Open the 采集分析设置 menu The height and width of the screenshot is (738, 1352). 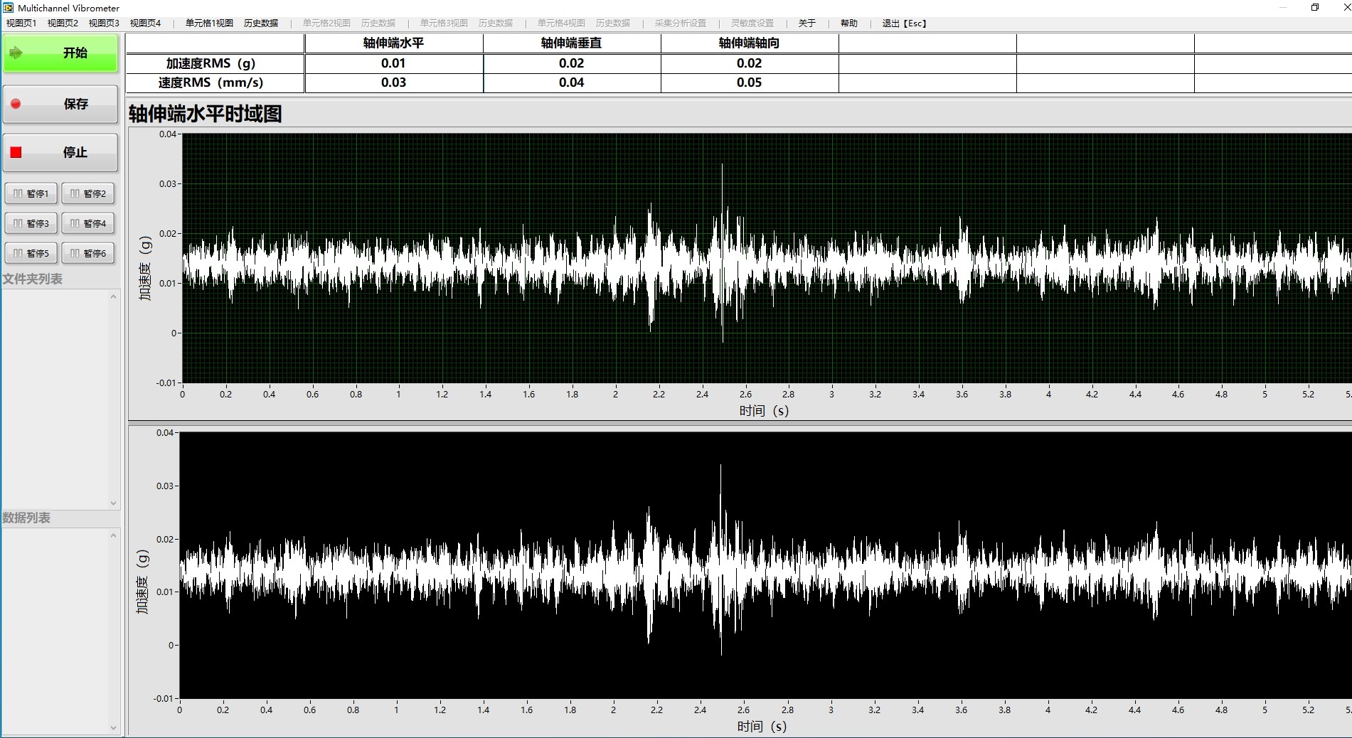681,23
